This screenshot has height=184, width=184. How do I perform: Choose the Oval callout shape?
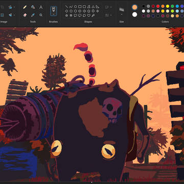point(80,15)
